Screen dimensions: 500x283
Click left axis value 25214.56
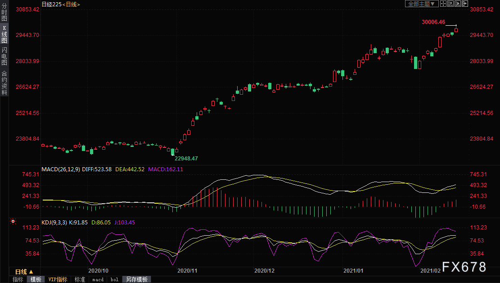[x=28, y=113]
